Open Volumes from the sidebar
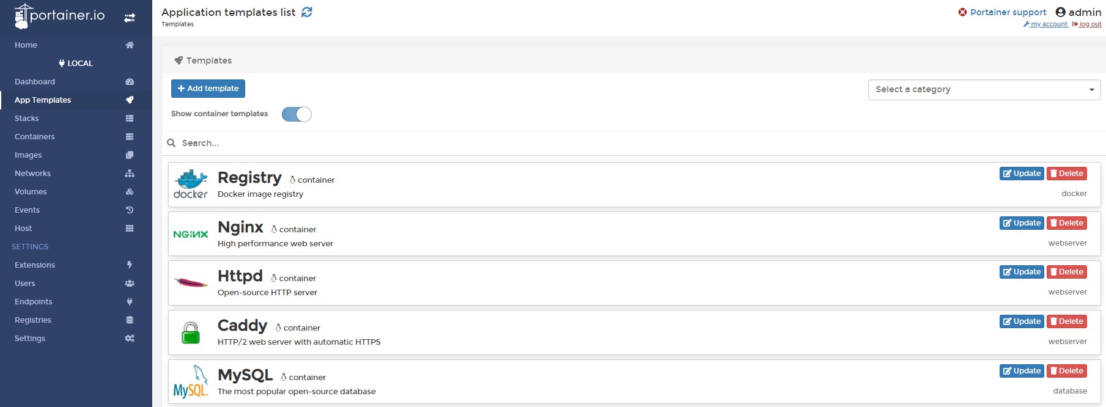 pyautogui.click(x=31, y=192)
